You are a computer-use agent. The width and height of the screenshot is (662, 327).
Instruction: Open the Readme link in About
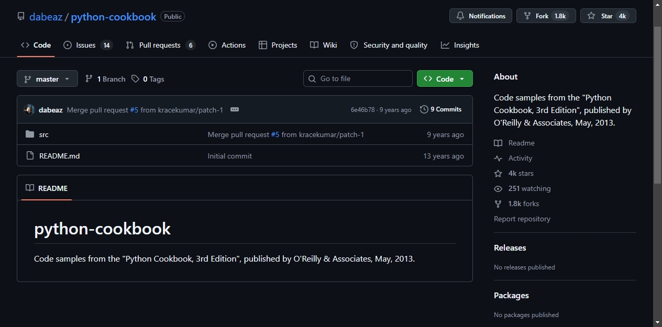pos(514,143)
